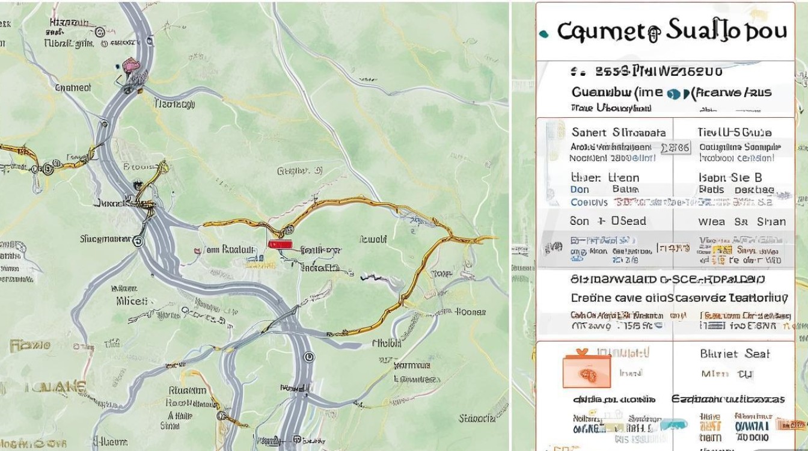This screenshot has width=808, height=451.
Task: Click the Son + OSead row
Action: pyautogui.click(x=608, y=221)
